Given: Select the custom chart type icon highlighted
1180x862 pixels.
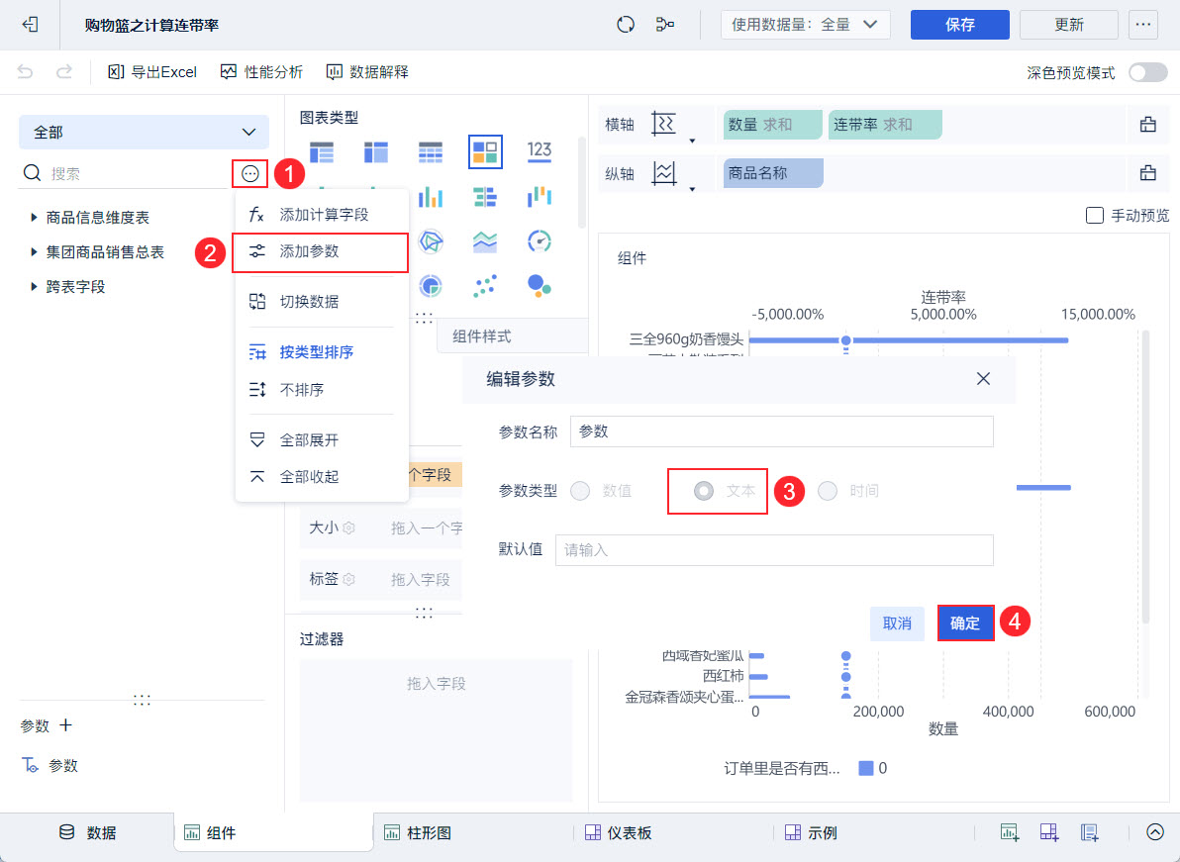Looking at the screenshot, I should [485, 152].
